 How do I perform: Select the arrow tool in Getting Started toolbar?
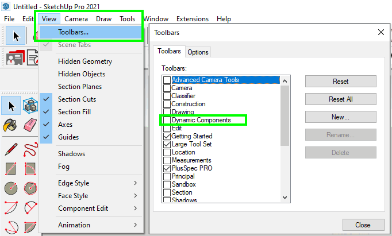click(x=16, y=36)
